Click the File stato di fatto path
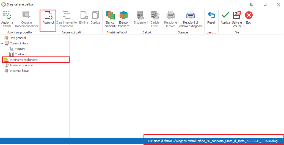Viewport: 284px width, 145px height. pos(213,141)
